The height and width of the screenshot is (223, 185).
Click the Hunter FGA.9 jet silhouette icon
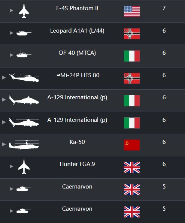pyautogui.click(x=24, y=167)
